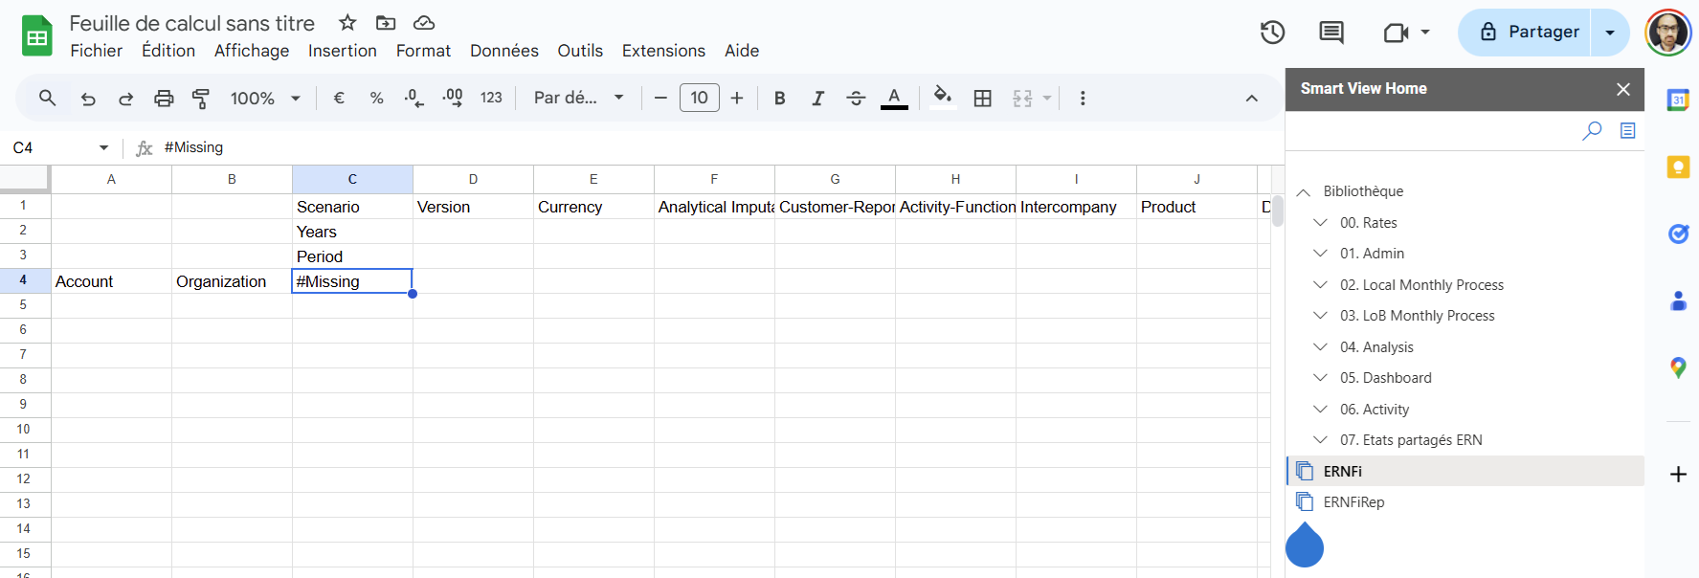Print the spreadsheet
The image size is (1699, 578).
click(x=164, y=98)
